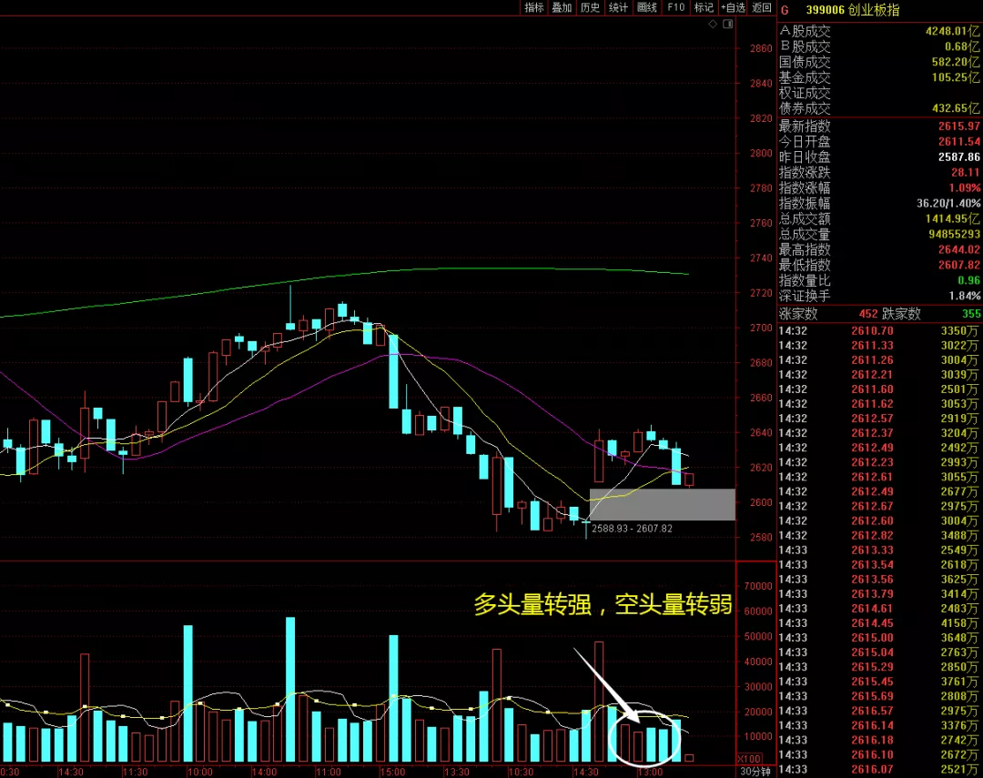Add to watchlist with +自选
This screenshot has height=778, width=983.
[x=733, y=7]
